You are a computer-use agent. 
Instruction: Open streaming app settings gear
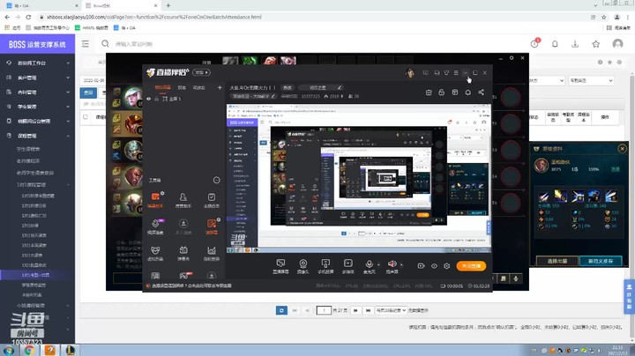446,266
